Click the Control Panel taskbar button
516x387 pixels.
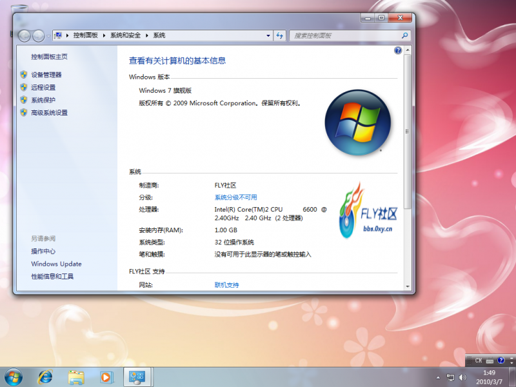click(x=137, y=377)
